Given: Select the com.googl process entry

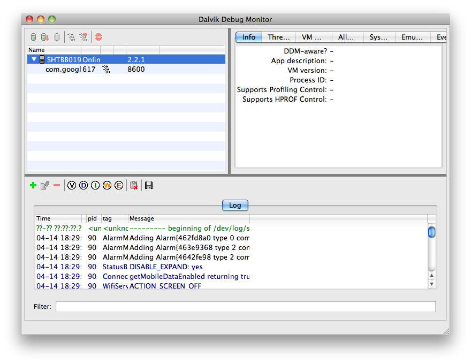Looking at the screenshot, I should coord(126,70).
